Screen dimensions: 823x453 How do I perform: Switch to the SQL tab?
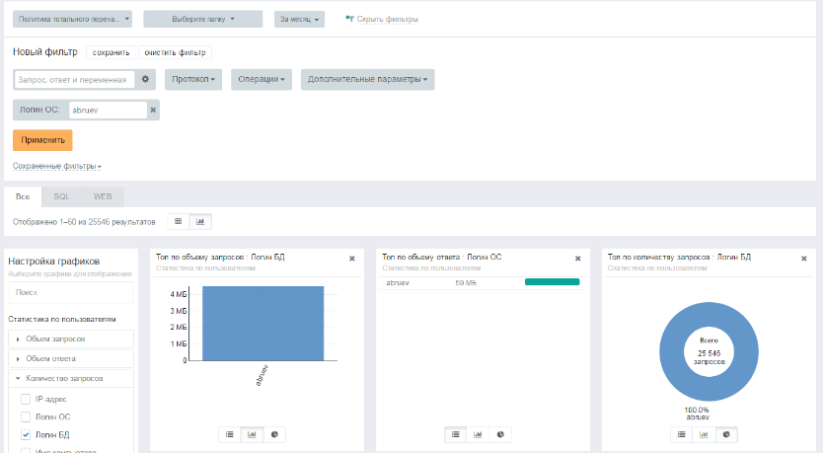[x=61, y=196]
